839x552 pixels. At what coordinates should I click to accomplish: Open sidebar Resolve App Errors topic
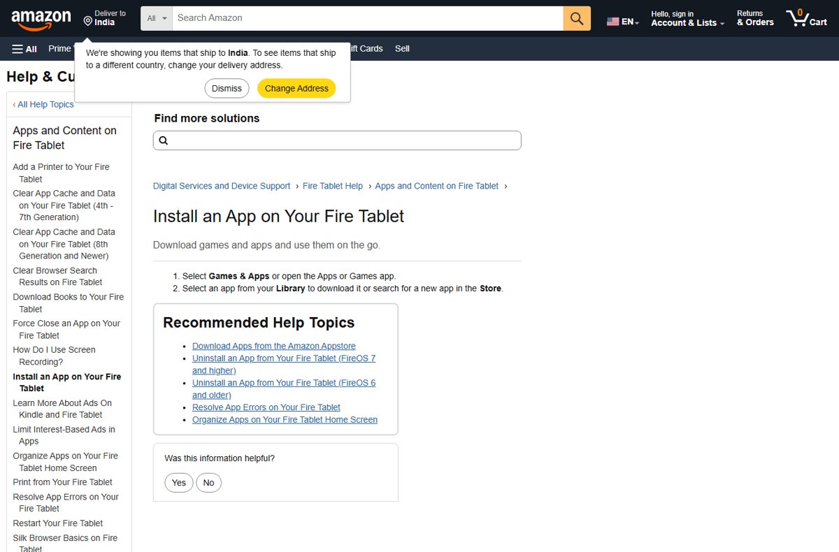(x=66, y=503)
